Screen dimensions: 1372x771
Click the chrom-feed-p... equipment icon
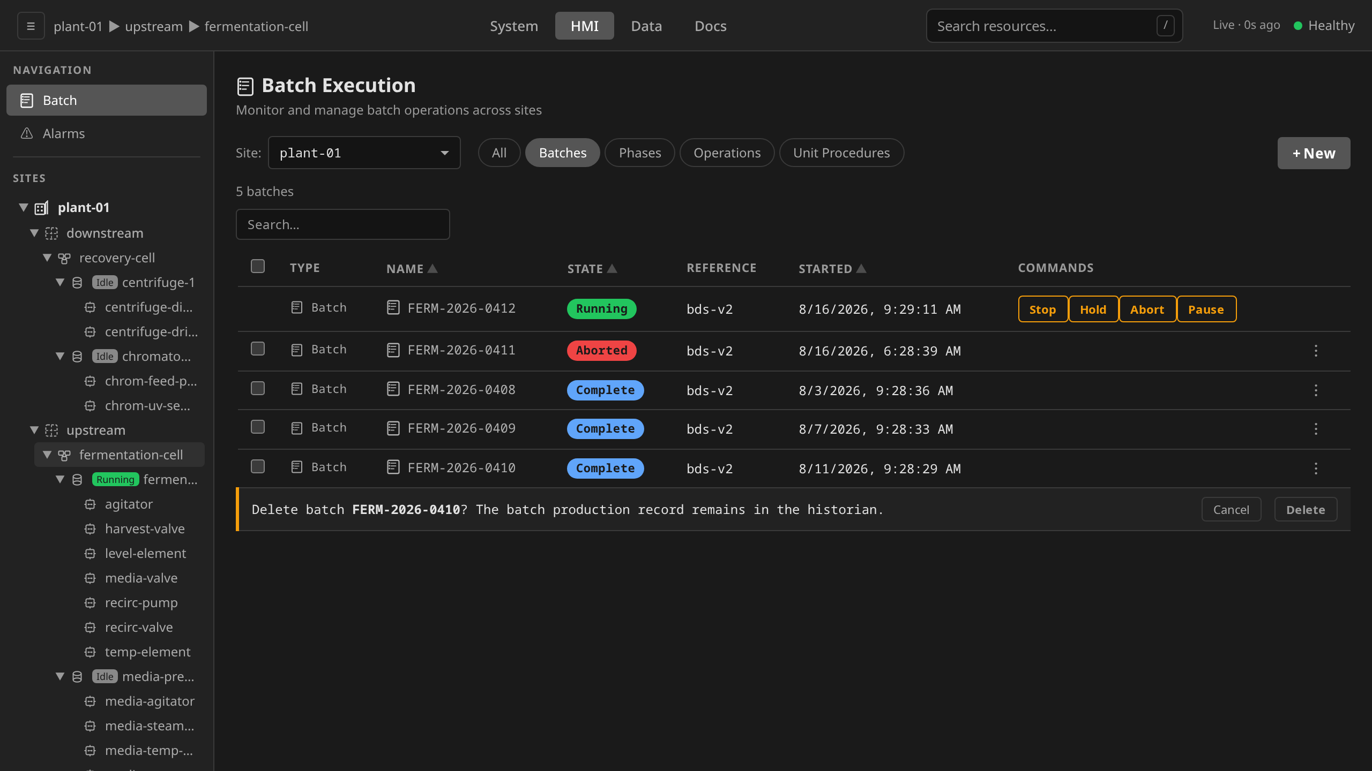tap(90, 381)
